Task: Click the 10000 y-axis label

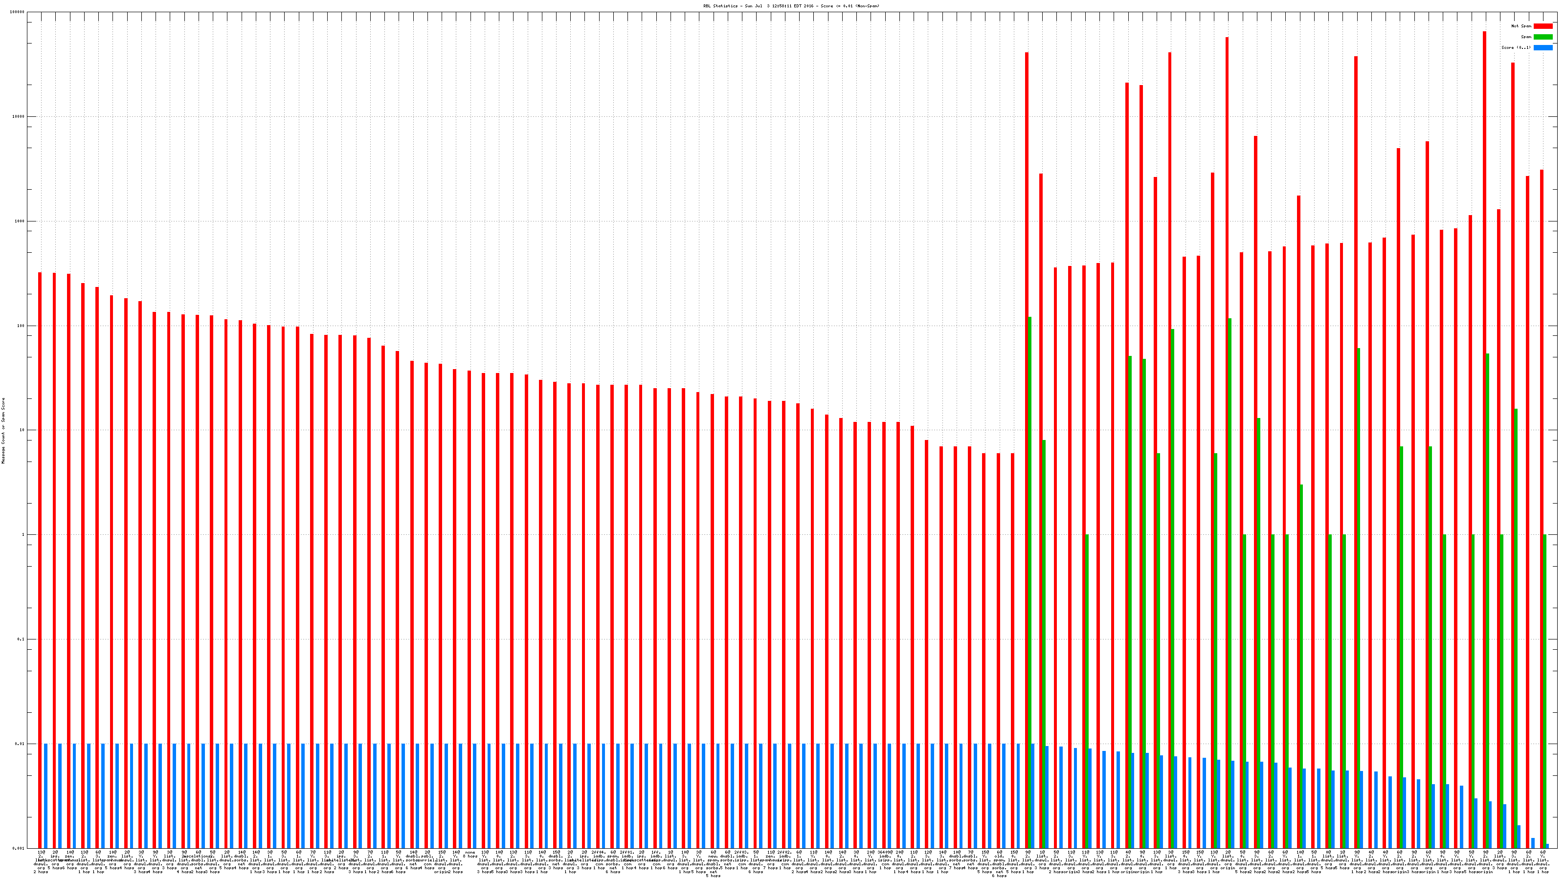Action: click(x=18, y=117)
